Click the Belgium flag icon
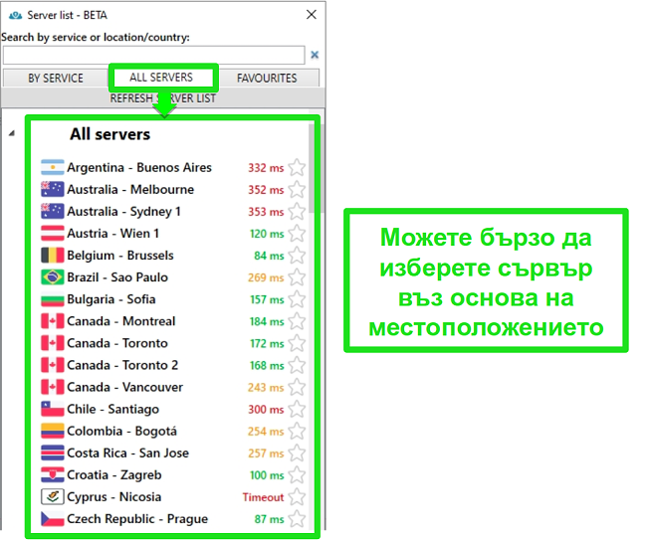The height and width of the screenshot is (543, 647). pos(53,256)
